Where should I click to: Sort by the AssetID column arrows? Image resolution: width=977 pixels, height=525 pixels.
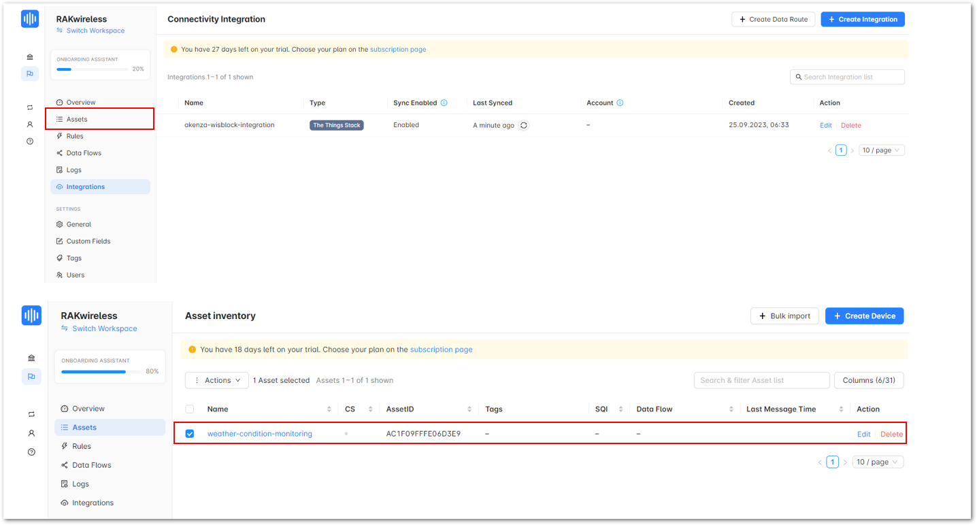pos(469,409)
